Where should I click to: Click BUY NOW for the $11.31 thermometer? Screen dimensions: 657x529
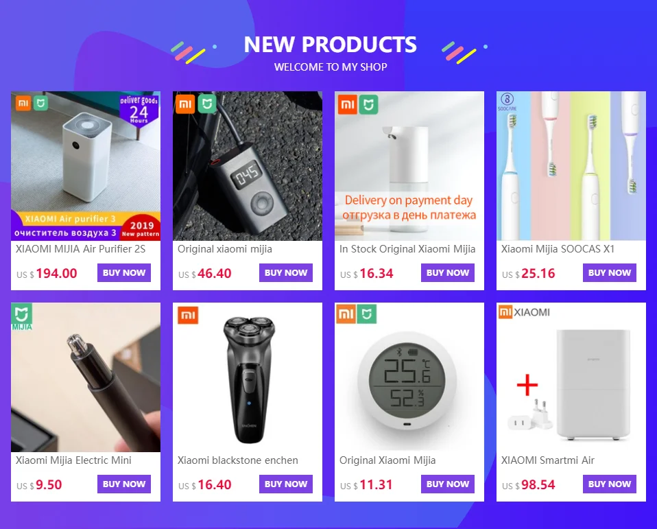click(448, 484)
